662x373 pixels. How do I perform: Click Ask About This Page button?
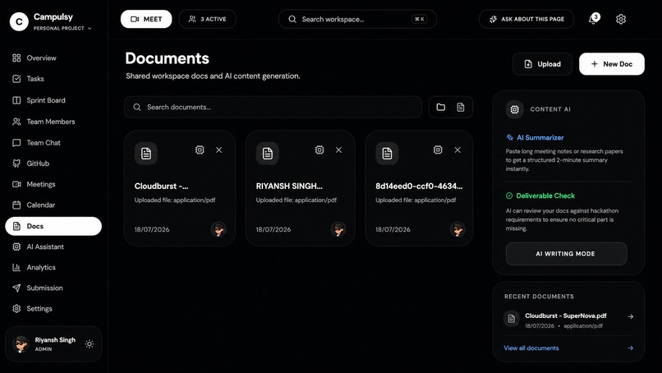[526, 19]
